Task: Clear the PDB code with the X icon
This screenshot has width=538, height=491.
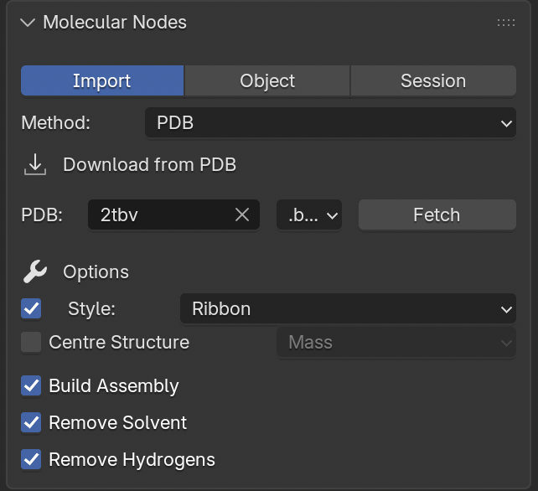Action: [x=242, y=215]
